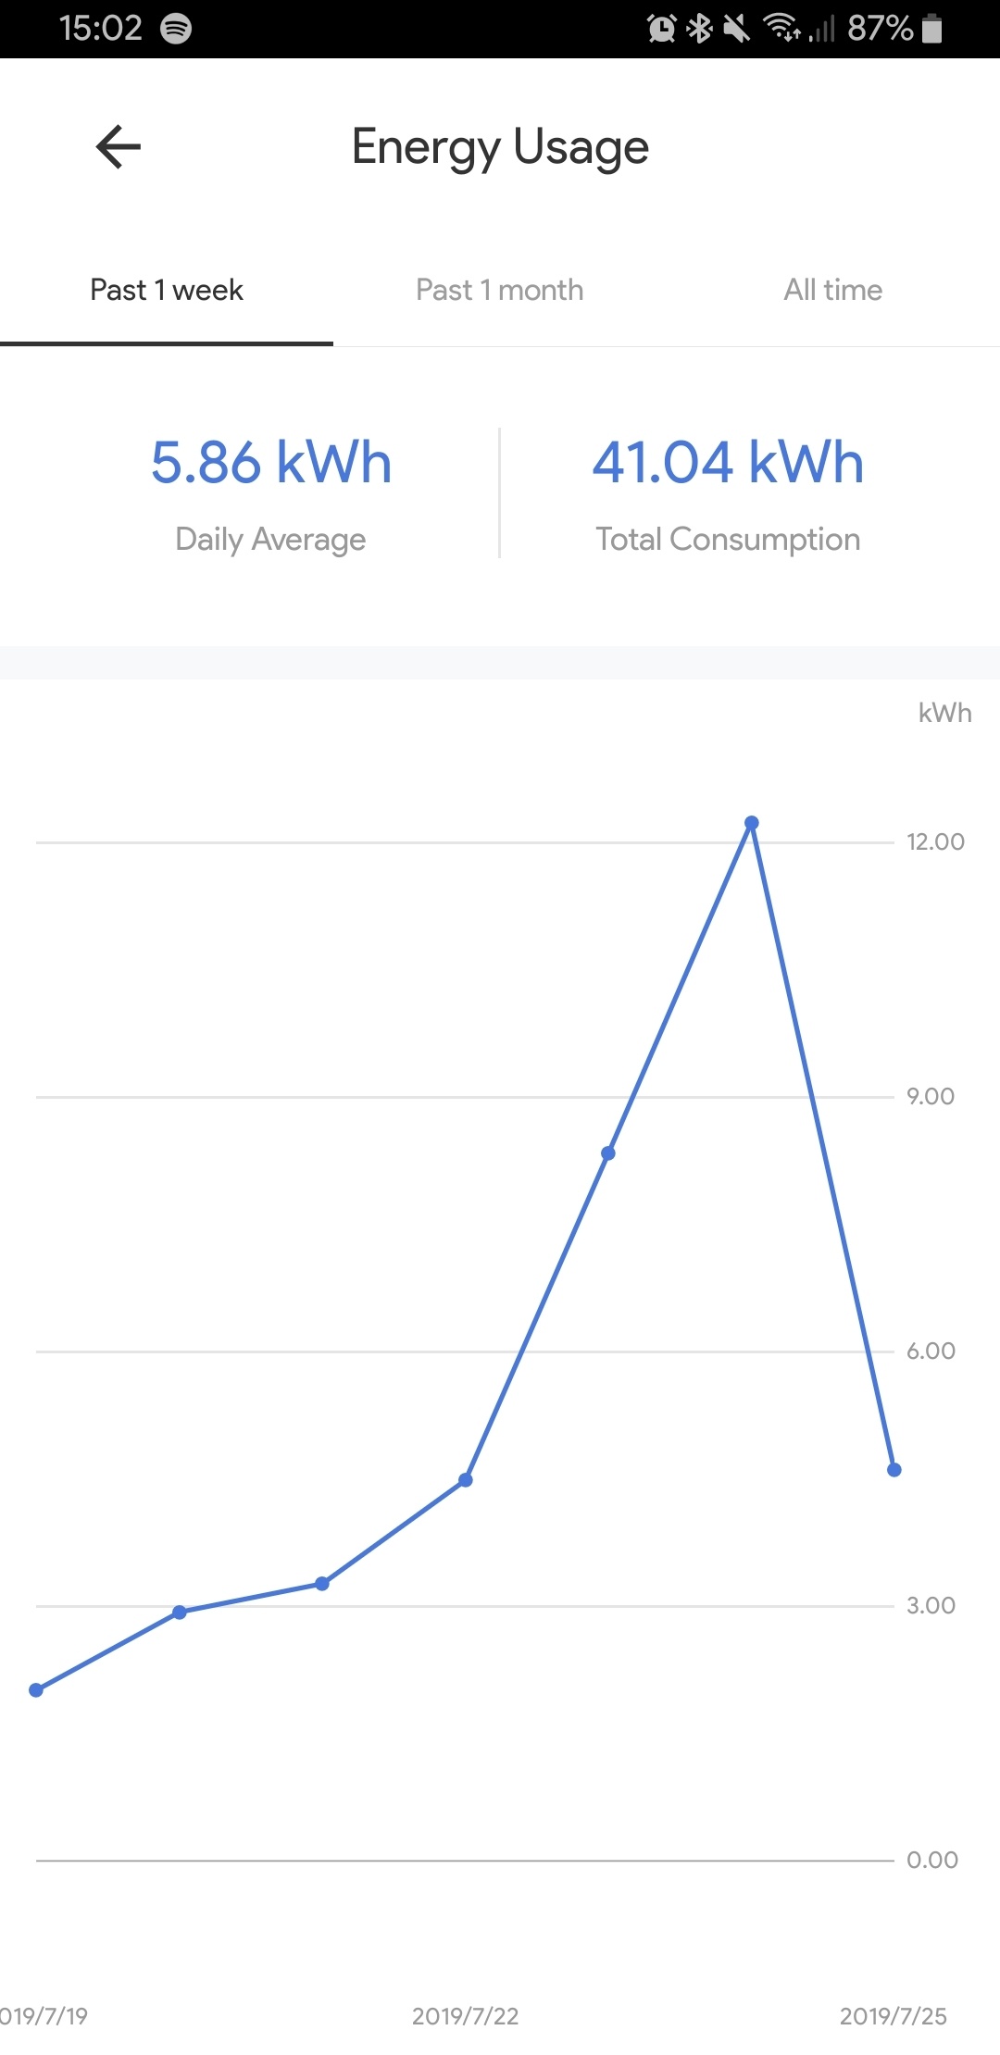Image resolution: width=1000 pixels, height=2055 pixels.
Task: Select the peak data point above 12.00
Action: pyautogui.click(x=752, y=823)
